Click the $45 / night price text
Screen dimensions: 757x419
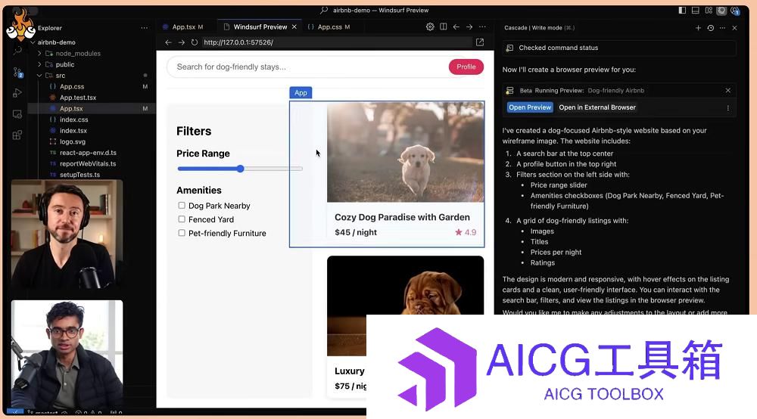(356, 232)
